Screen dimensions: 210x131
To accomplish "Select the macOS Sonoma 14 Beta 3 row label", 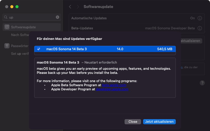I will [66, 49].
